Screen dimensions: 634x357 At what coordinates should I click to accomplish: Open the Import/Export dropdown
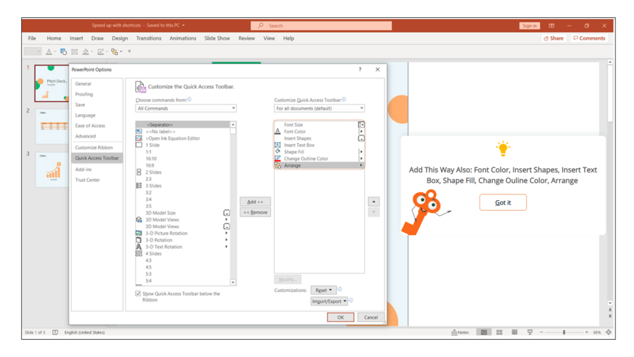tap(329, 301)
